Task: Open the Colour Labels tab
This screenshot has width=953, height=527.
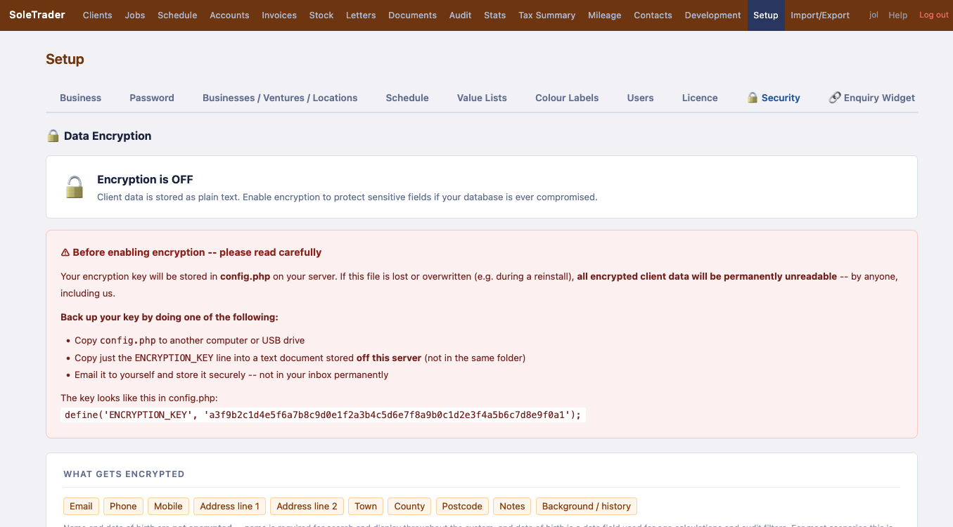Action: tap(567, 98)
